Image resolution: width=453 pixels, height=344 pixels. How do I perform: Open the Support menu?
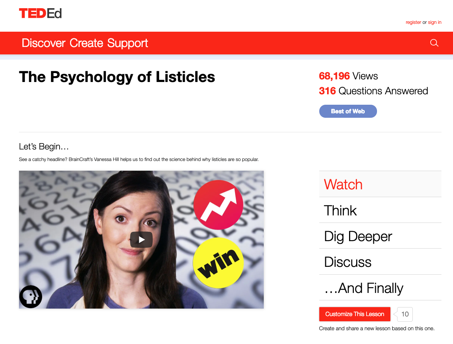tap(128, 43)
